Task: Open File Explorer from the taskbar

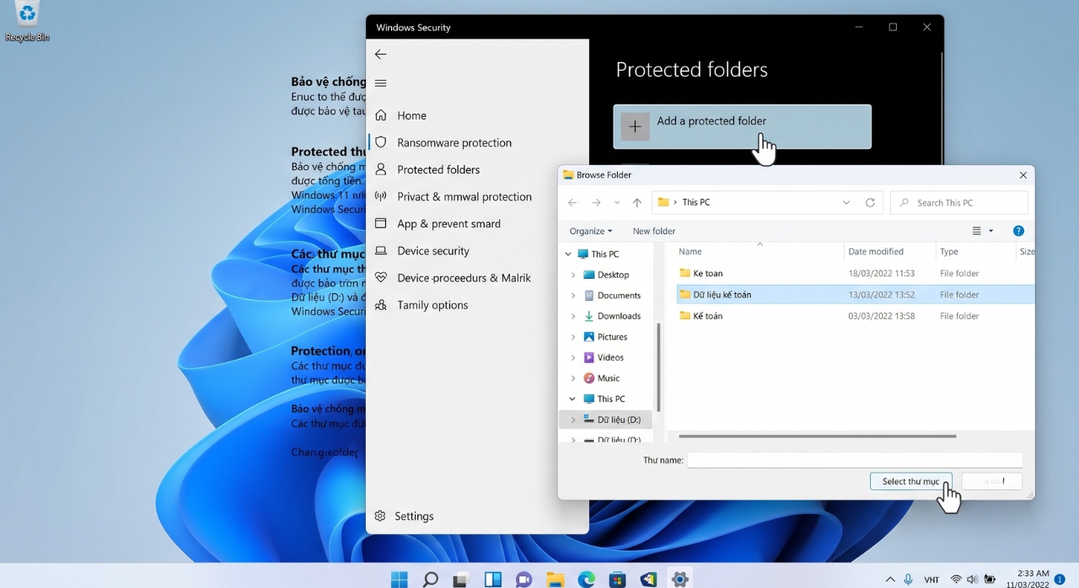Action: click(555, 579)
